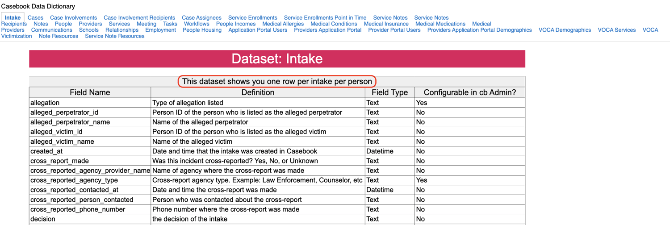
Task: Select the cross_reported_agency_type cell
Action: tap(74, 180)
